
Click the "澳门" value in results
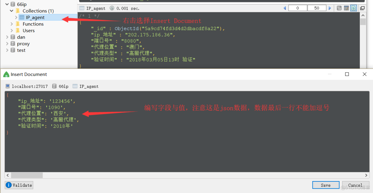pyautogui.click(x=134, y=47)
